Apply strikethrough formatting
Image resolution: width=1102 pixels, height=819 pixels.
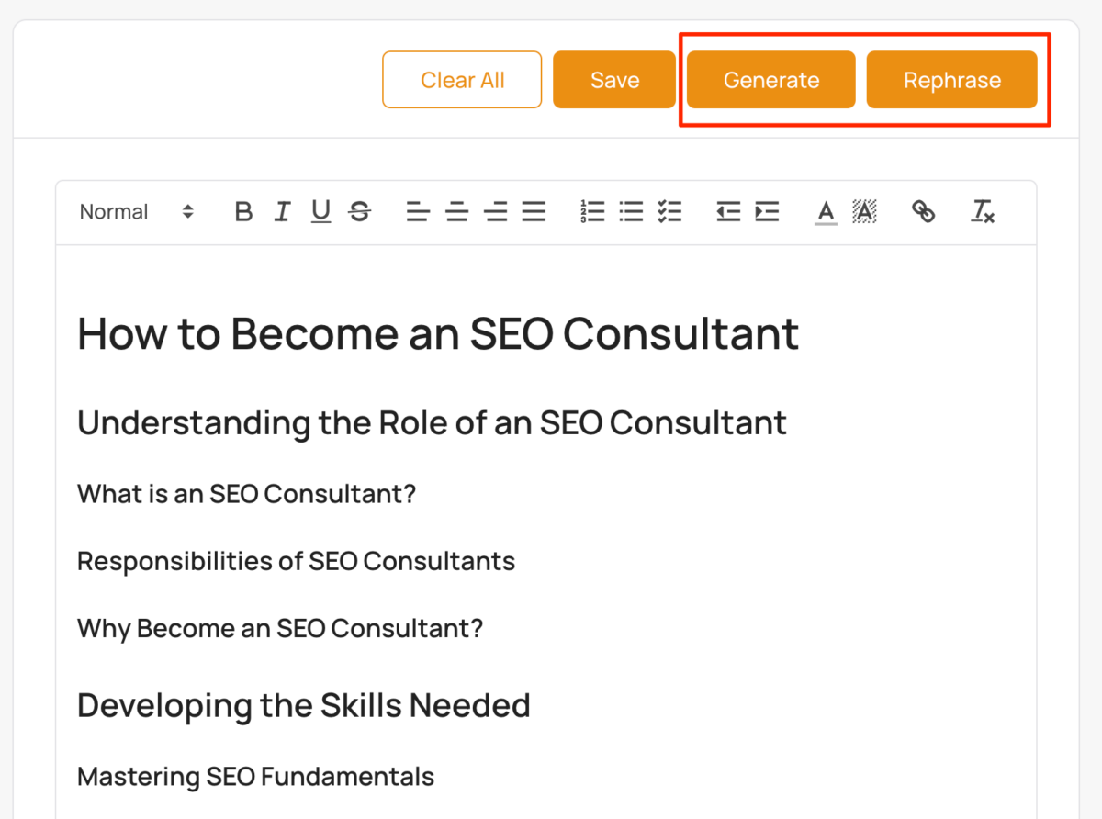point(360,212)
